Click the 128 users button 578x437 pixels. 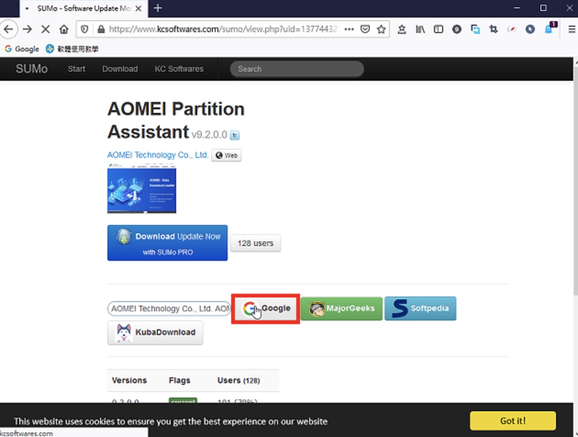(256, 243)
